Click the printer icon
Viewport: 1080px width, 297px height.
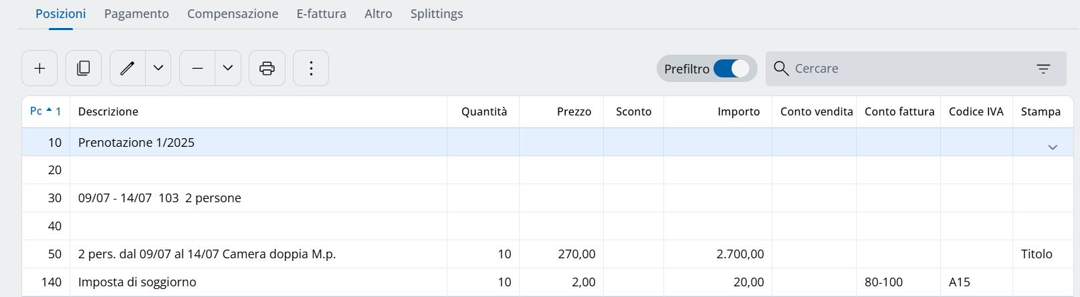pos(267,68)
